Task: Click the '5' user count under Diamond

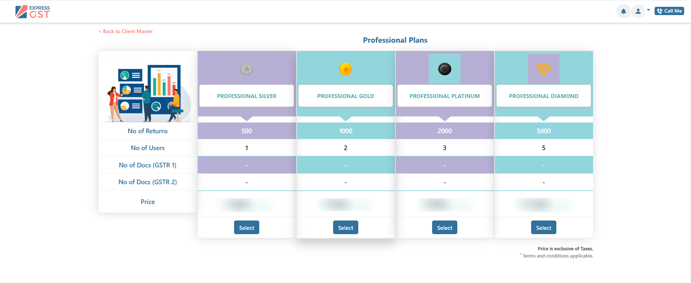Action: (544, 148)
